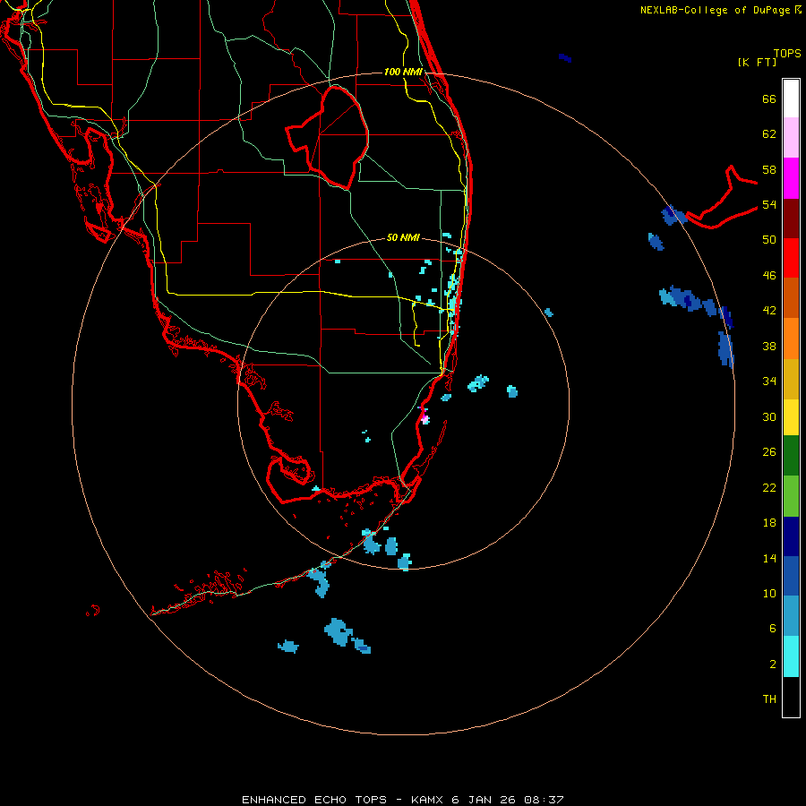This screenshot has width=806, height=806.
Task: Click the 10 legend value
Action: point(769,593)
